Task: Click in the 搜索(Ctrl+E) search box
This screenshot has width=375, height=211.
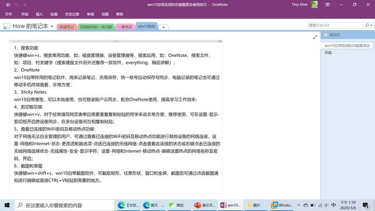Action: click(x=336, y=25)
